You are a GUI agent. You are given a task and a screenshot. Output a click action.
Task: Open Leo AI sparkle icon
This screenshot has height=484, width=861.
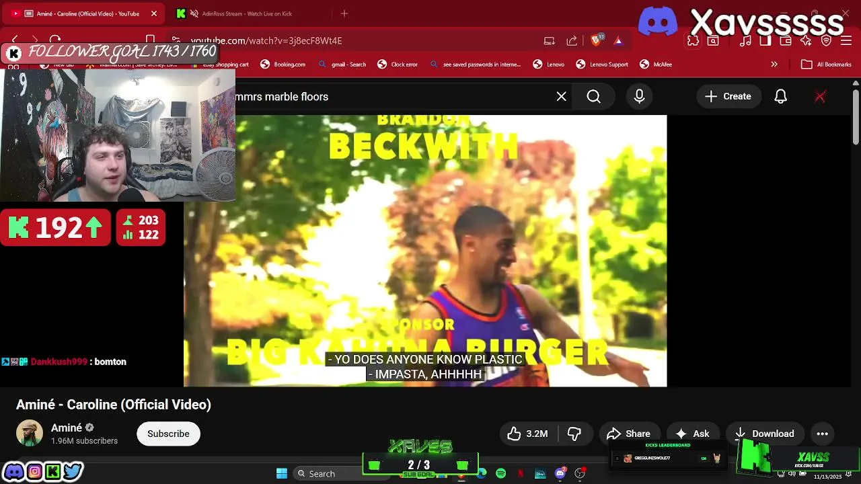tap(806, 40)
